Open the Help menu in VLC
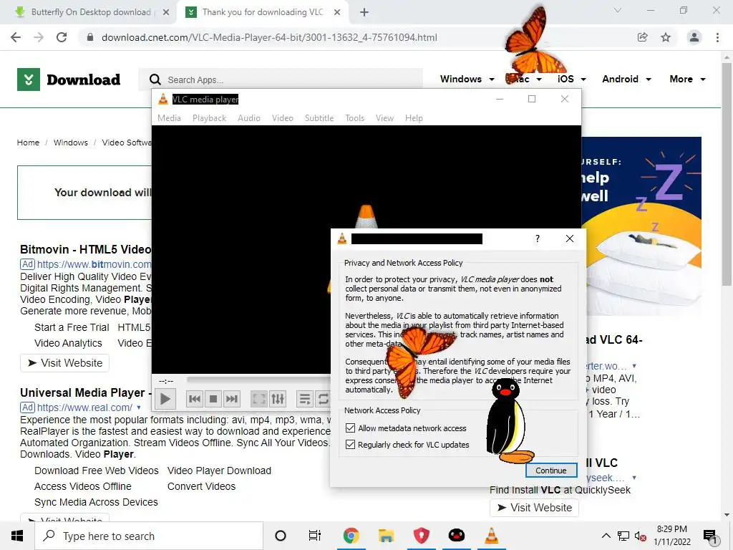733x550 pixels. (414, 118)
